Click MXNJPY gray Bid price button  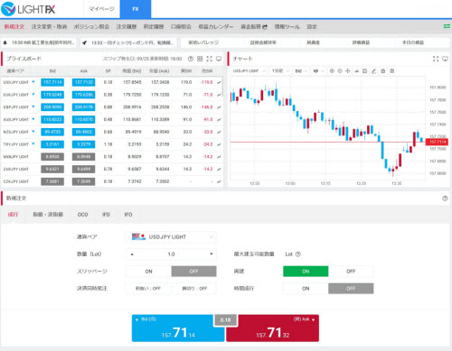coord(52,157)
